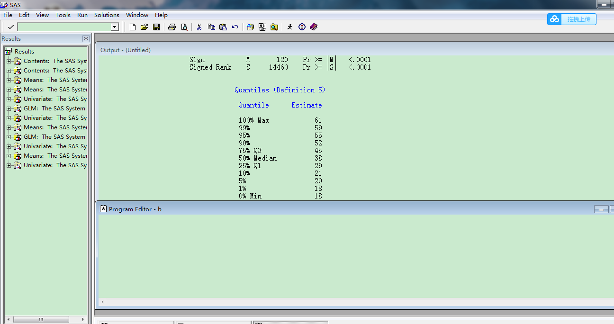Screen dimensions: 614x324
Task: Click the Results panel horizontal scrollbar thumb
Action: [41, 320]
